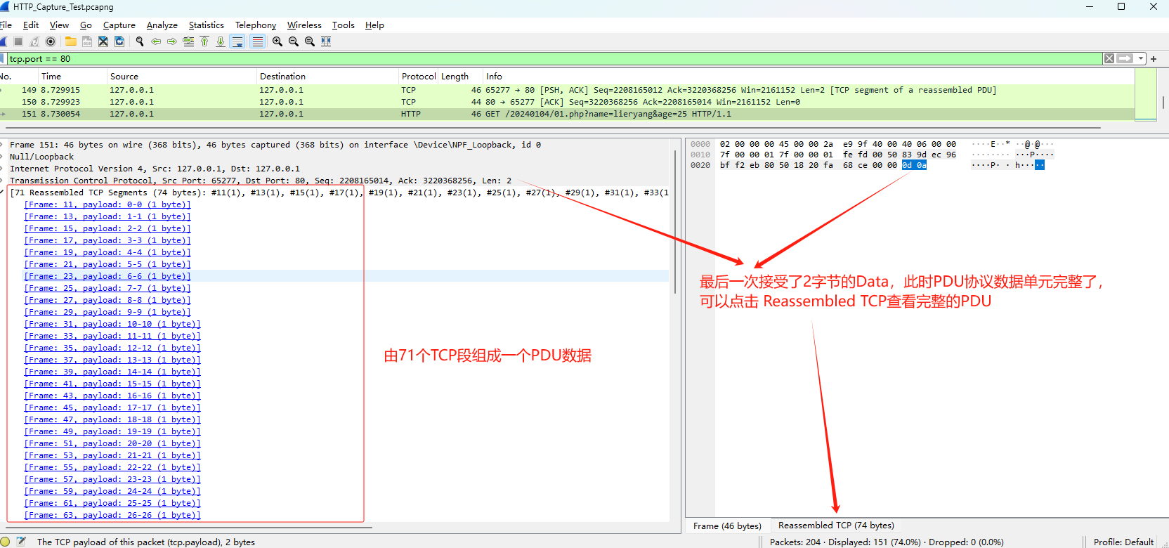Open the Go menu
Screen dimensions: 1169x548
tap(86, 25)
